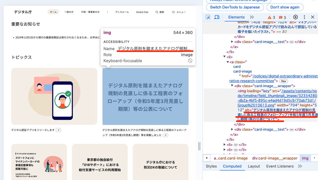318x180 pixels.
Task: Toggle the device toolbar icon
Action: (217, 17)
